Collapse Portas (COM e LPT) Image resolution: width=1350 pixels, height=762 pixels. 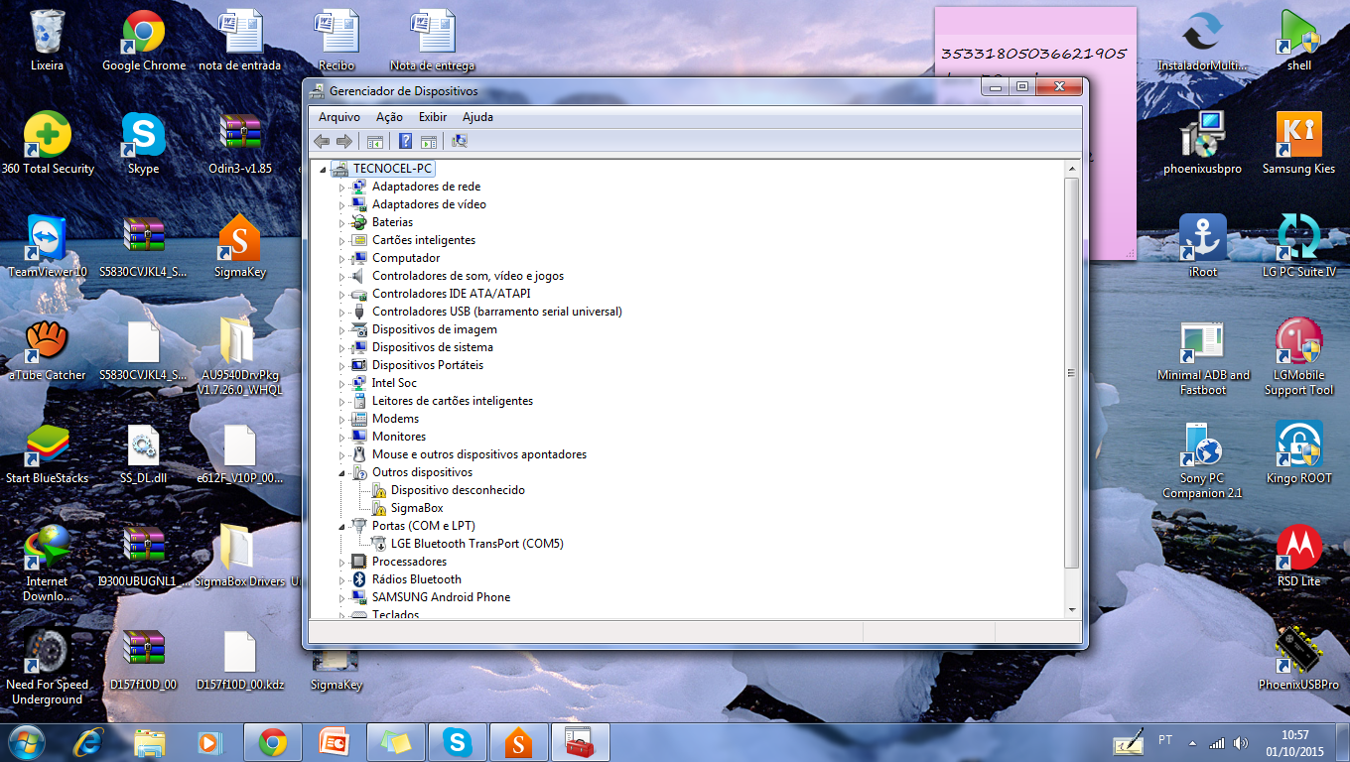[342, 527]
